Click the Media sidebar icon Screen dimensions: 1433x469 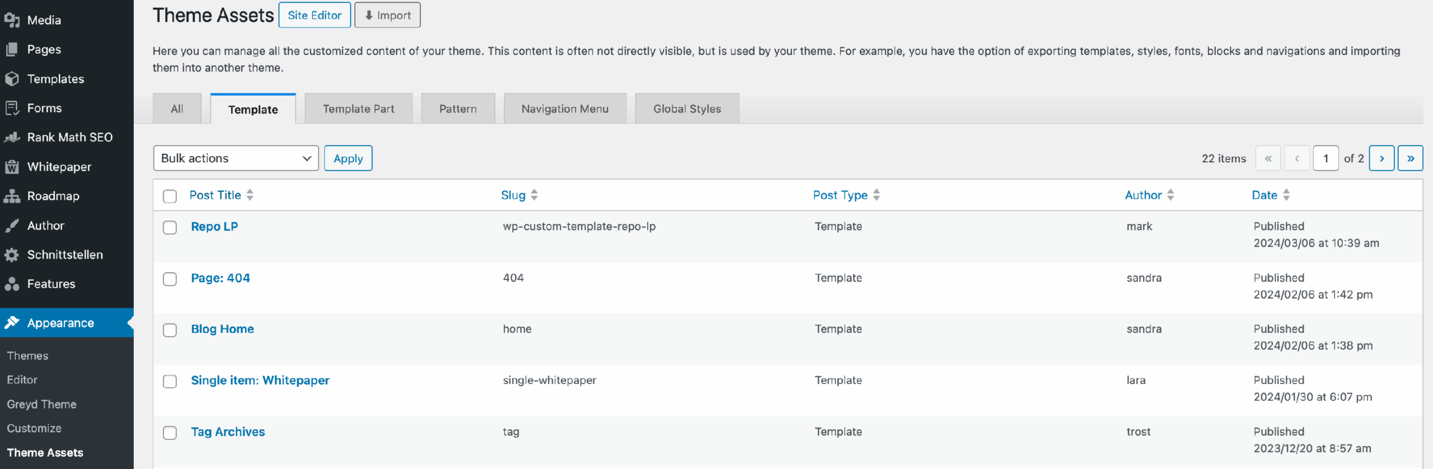tap(12, 20)
